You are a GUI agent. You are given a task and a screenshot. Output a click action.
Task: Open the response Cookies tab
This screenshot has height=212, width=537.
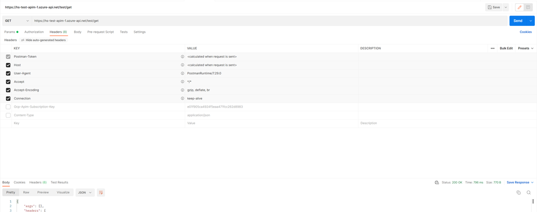(19, 182)
